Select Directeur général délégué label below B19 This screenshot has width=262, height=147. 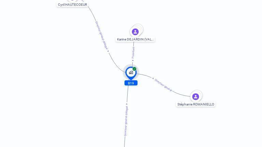[126, 121]
